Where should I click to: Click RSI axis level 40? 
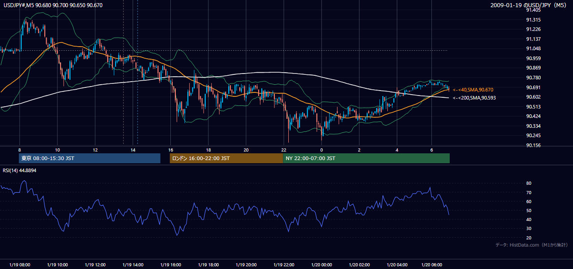click(x=529, y=219)
